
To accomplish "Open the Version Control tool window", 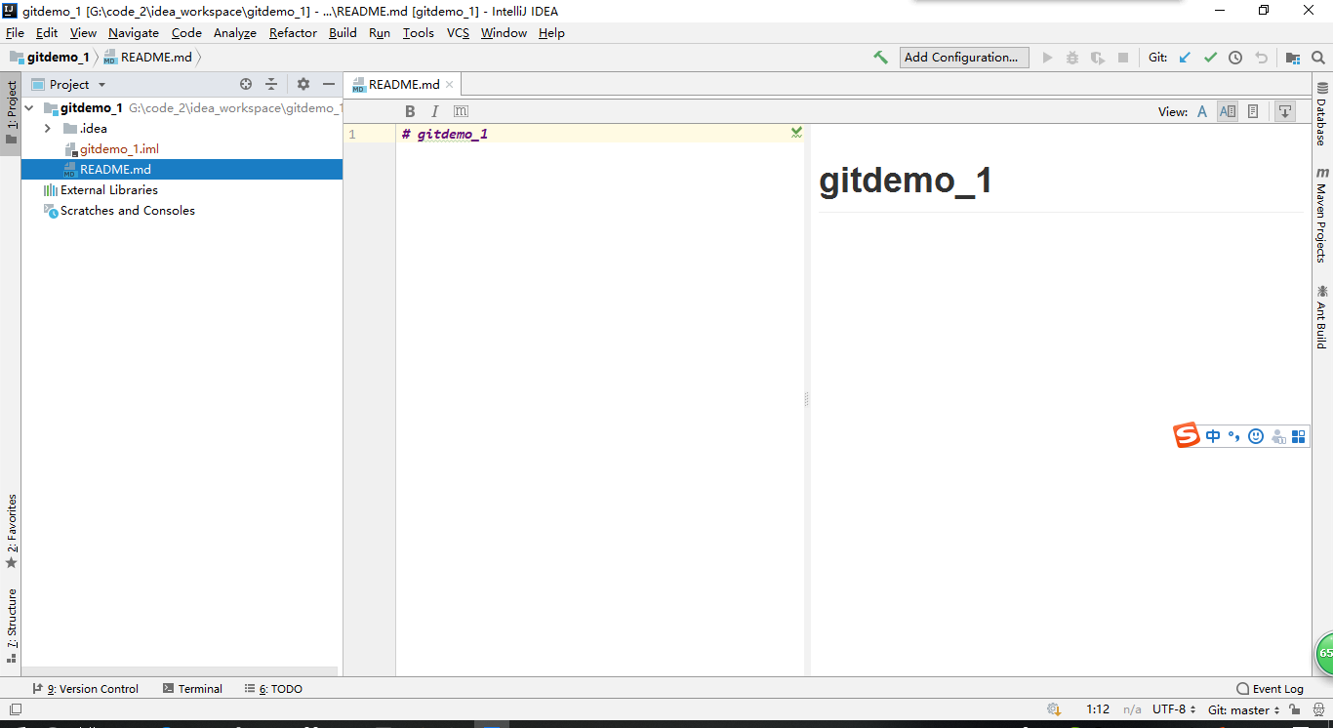I will coord(85,689).
